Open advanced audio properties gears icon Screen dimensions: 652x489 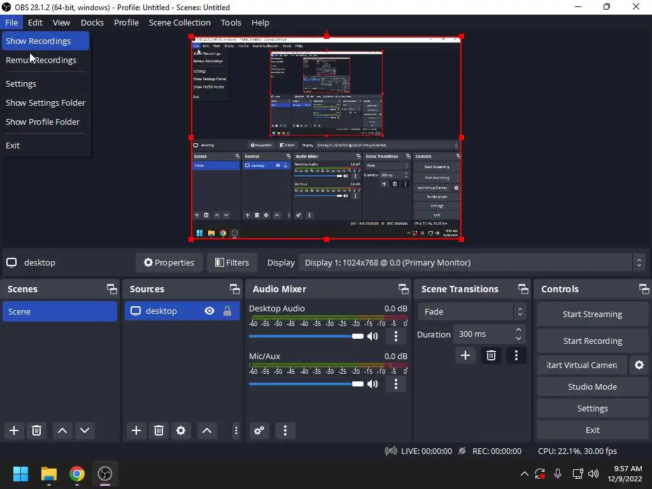(259, 430)
